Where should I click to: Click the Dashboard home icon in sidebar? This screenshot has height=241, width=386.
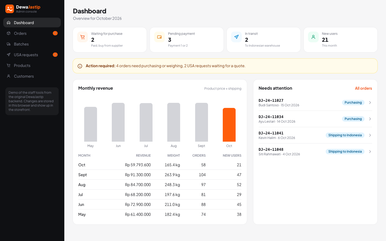click(x=9, y=22)
